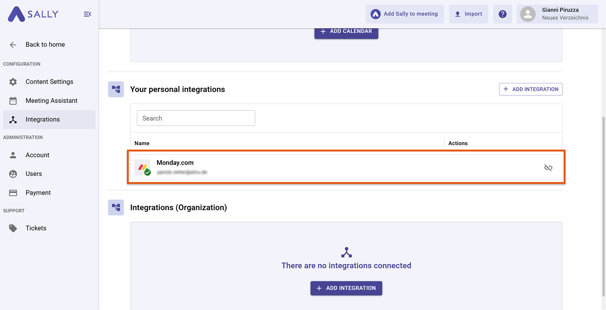Click the Sally logo in sidebar
Viewport: 606px width, 310px height.
coord(33,14)
